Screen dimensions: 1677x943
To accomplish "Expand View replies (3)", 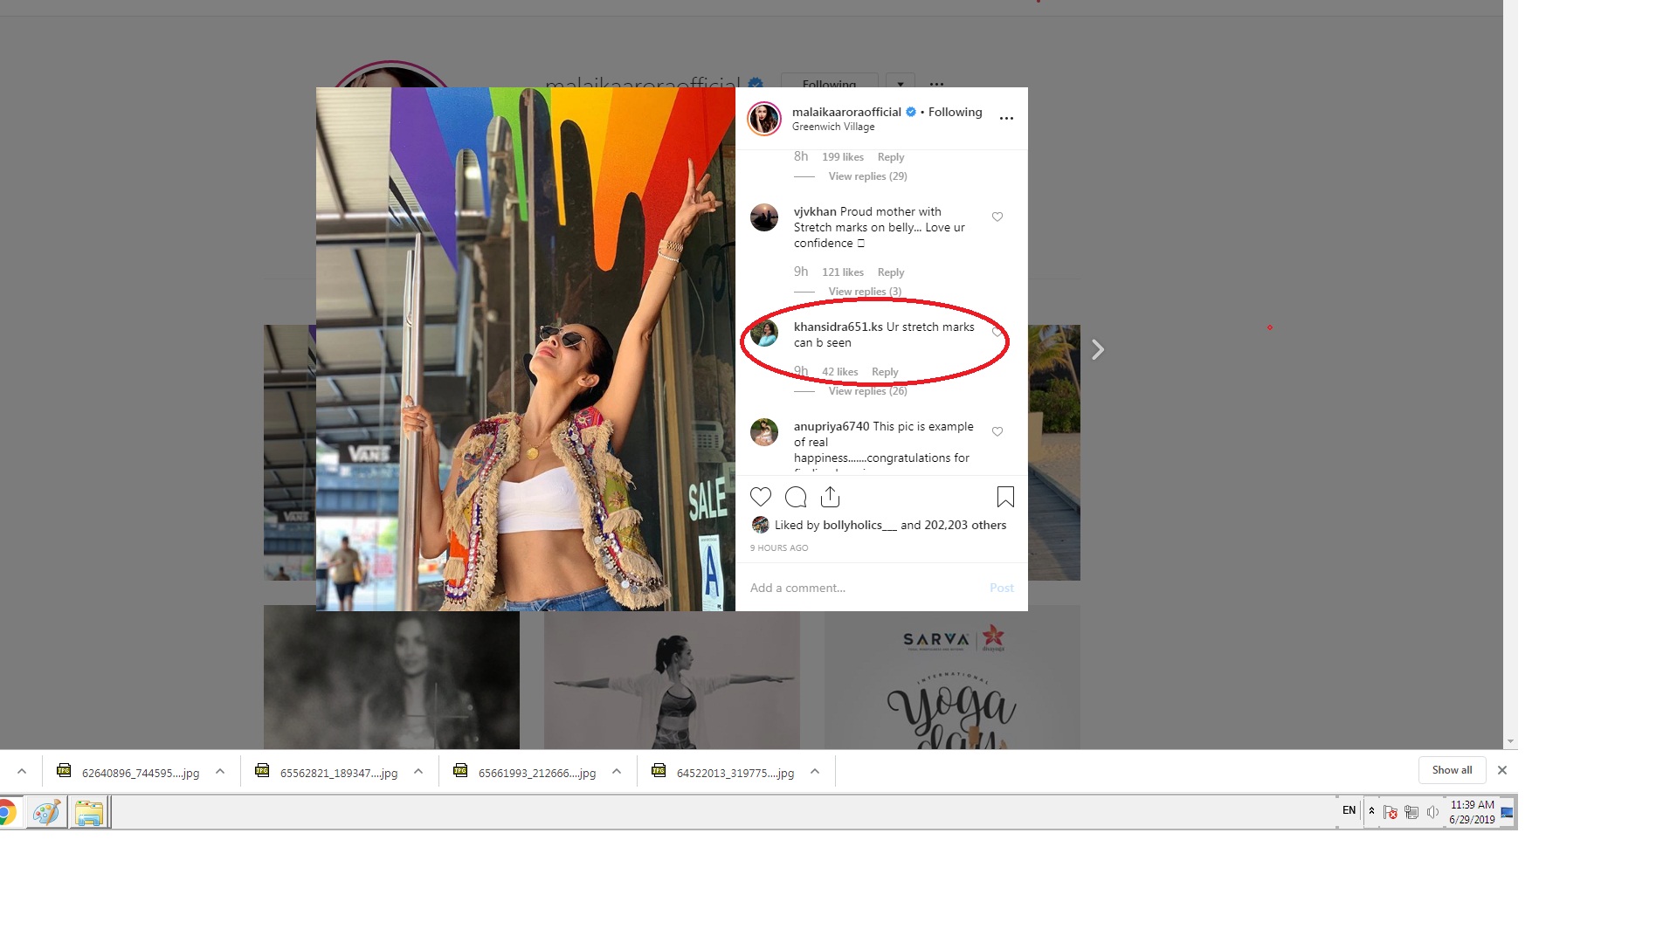I will point(865,292).
